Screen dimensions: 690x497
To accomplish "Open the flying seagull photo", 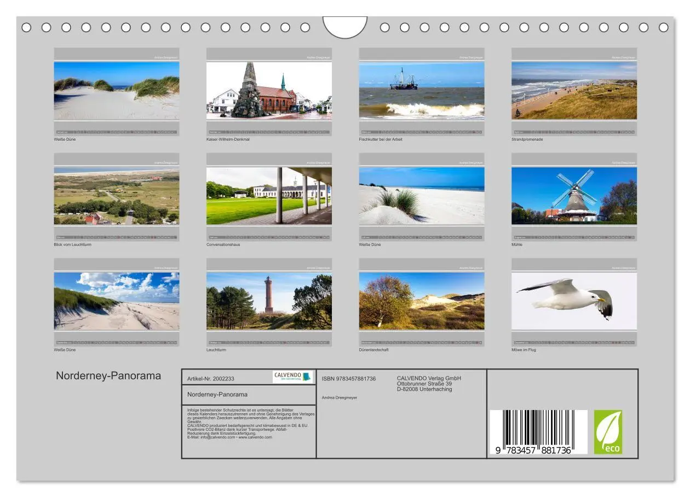I will pos(574,301).
